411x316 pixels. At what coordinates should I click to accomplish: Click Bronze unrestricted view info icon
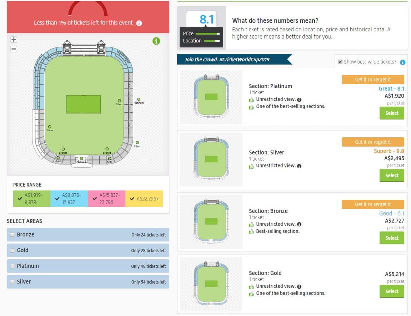299,224
